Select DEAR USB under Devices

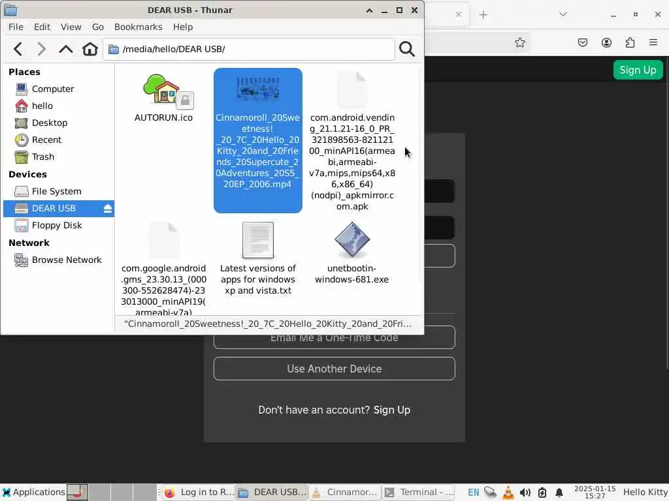click(x=54, y=208)
